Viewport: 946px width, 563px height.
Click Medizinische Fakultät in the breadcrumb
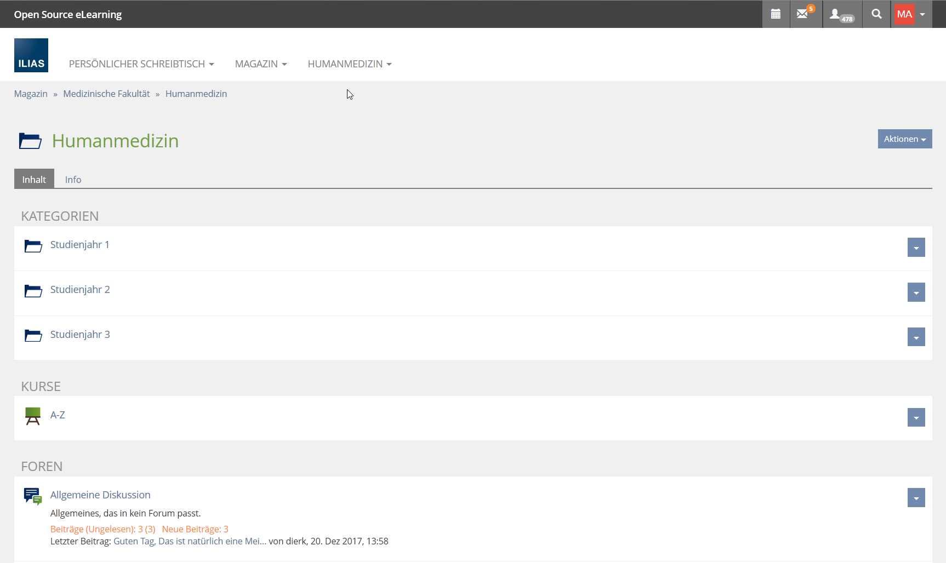106,94
